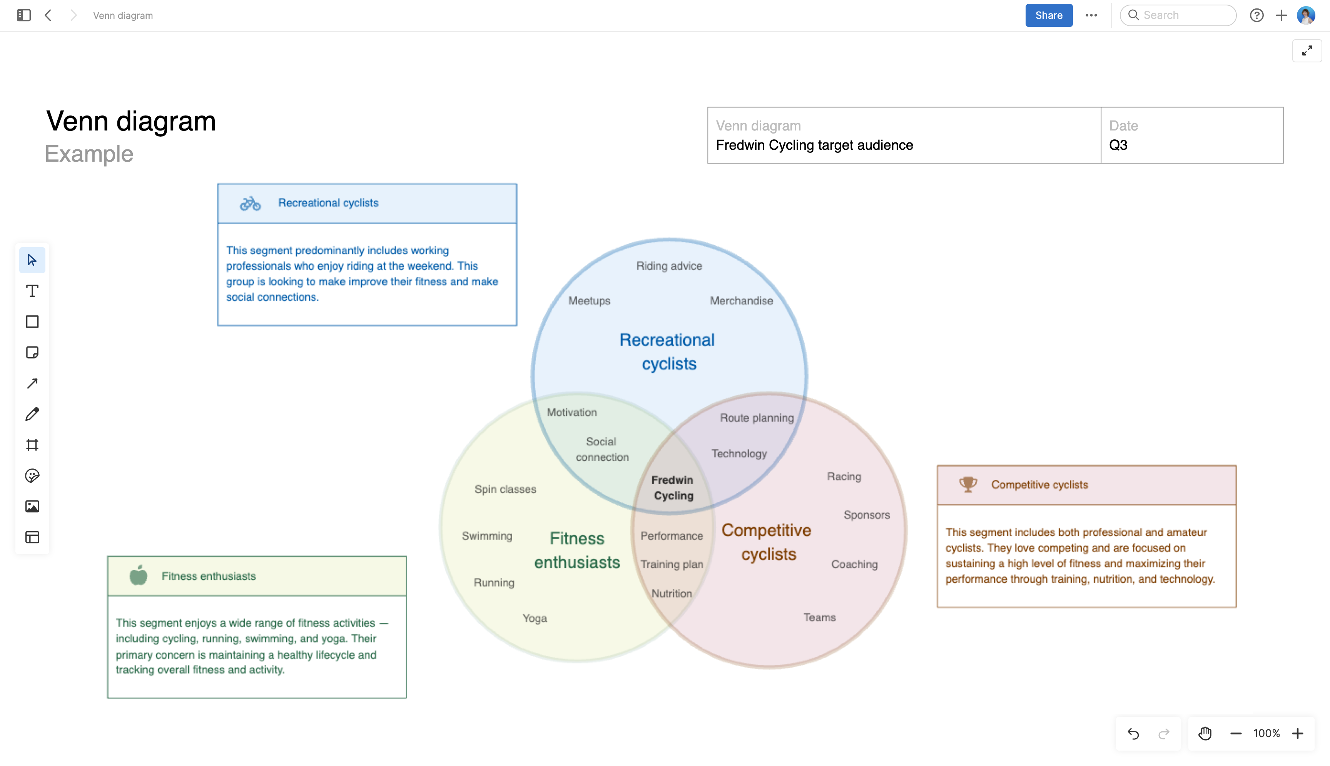Open the plus create menu

(x=1281, y=15)
